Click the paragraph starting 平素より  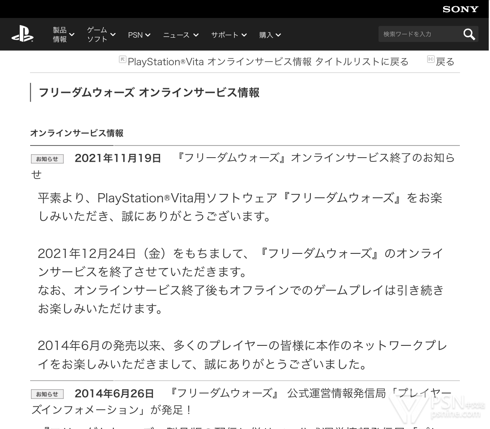pos(240,207)
